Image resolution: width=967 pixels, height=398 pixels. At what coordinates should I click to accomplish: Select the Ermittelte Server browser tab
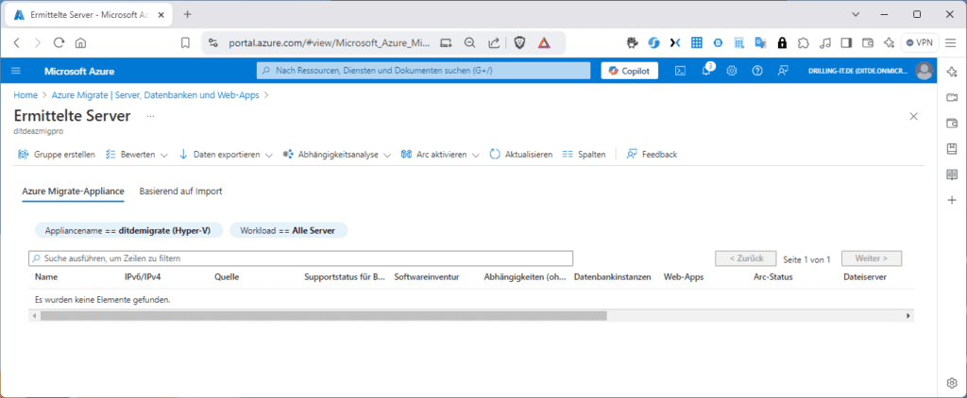tap(90, 14)
